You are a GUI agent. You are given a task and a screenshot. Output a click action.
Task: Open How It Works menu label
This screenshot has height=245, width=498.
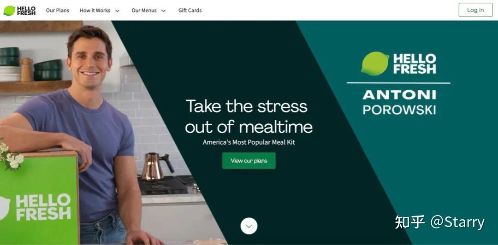click(x=95, y=11)
